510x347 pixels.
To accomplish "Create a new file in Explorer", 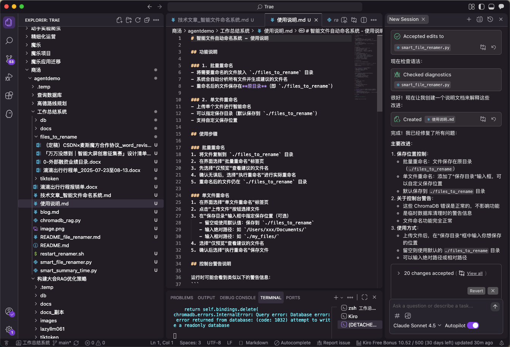I will 120,20.
